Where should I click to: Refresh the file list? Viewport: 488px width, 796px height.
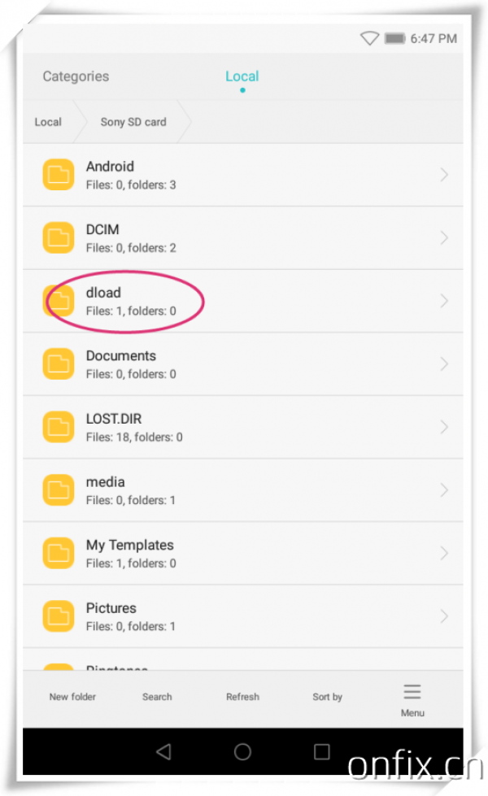tap(242, 697)
